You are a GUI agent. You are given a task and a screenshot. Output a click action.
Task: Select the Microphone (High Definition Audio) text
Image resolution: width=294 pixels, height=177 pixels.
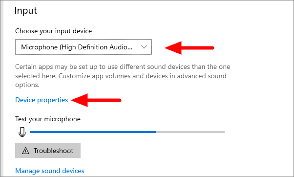tap(77, 47)
